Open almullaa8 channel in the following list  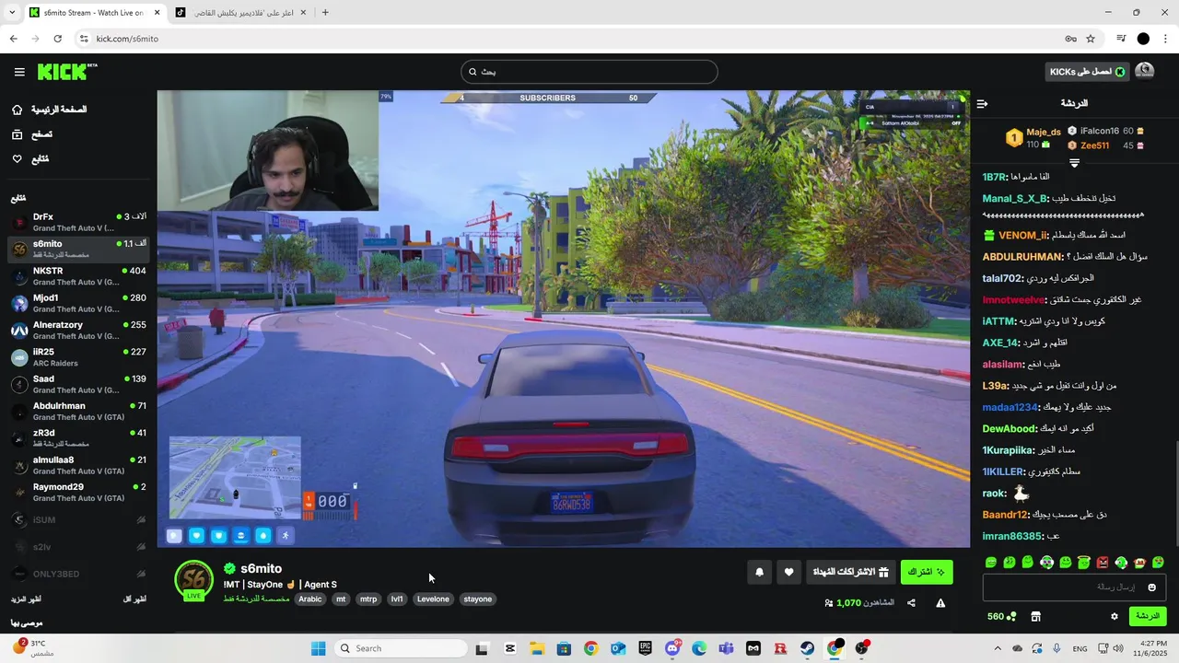coord(78,465)
